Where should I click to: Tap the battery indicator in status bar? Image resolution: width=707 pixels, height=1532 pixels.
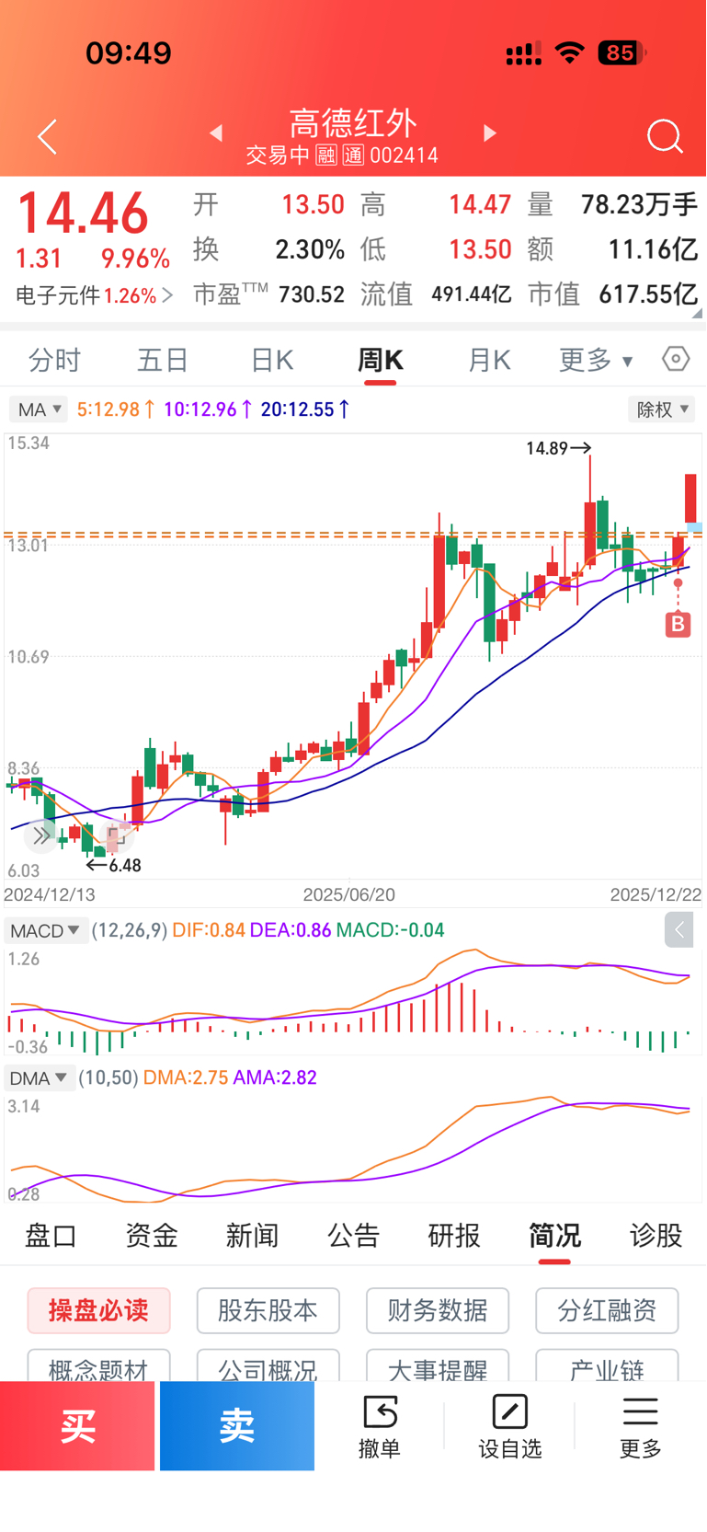621,53
